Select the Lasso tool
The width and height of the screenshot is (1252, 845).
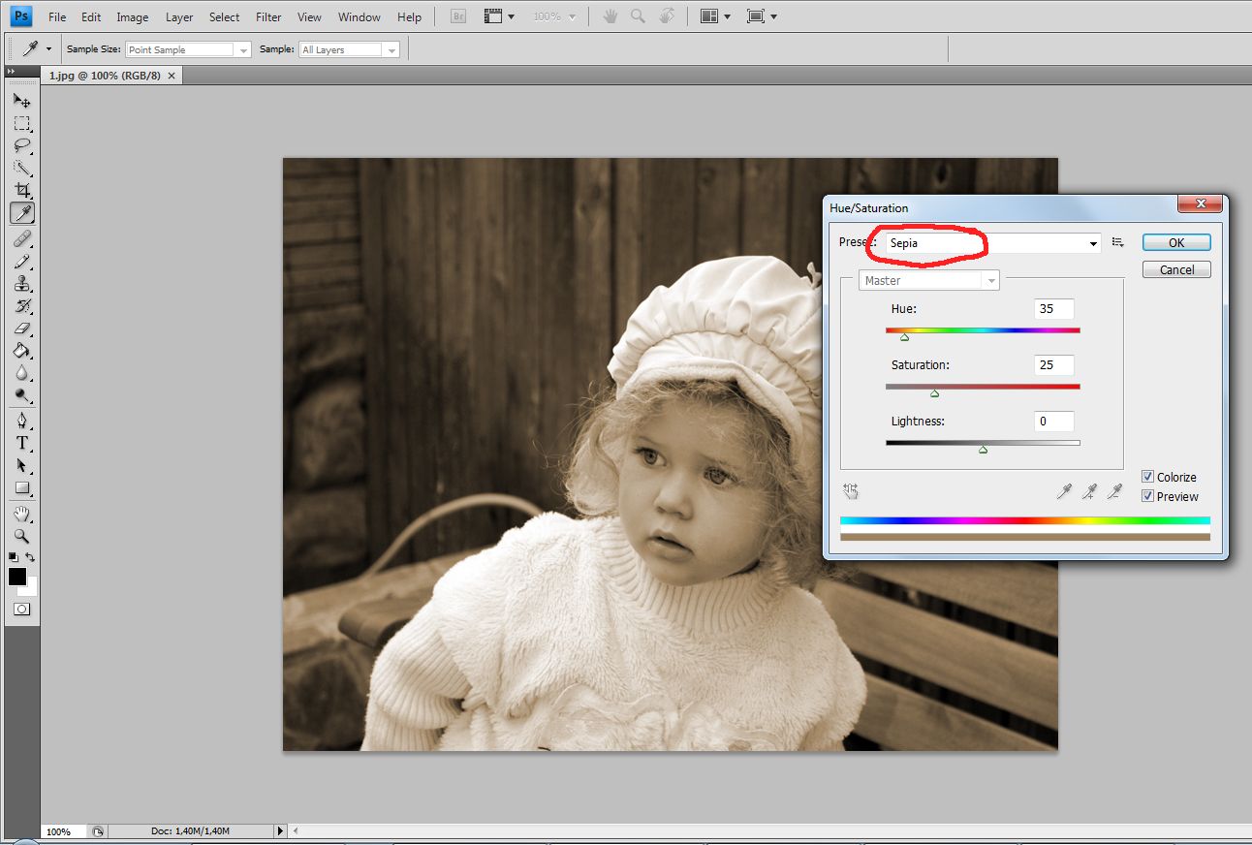pos(21,145)
